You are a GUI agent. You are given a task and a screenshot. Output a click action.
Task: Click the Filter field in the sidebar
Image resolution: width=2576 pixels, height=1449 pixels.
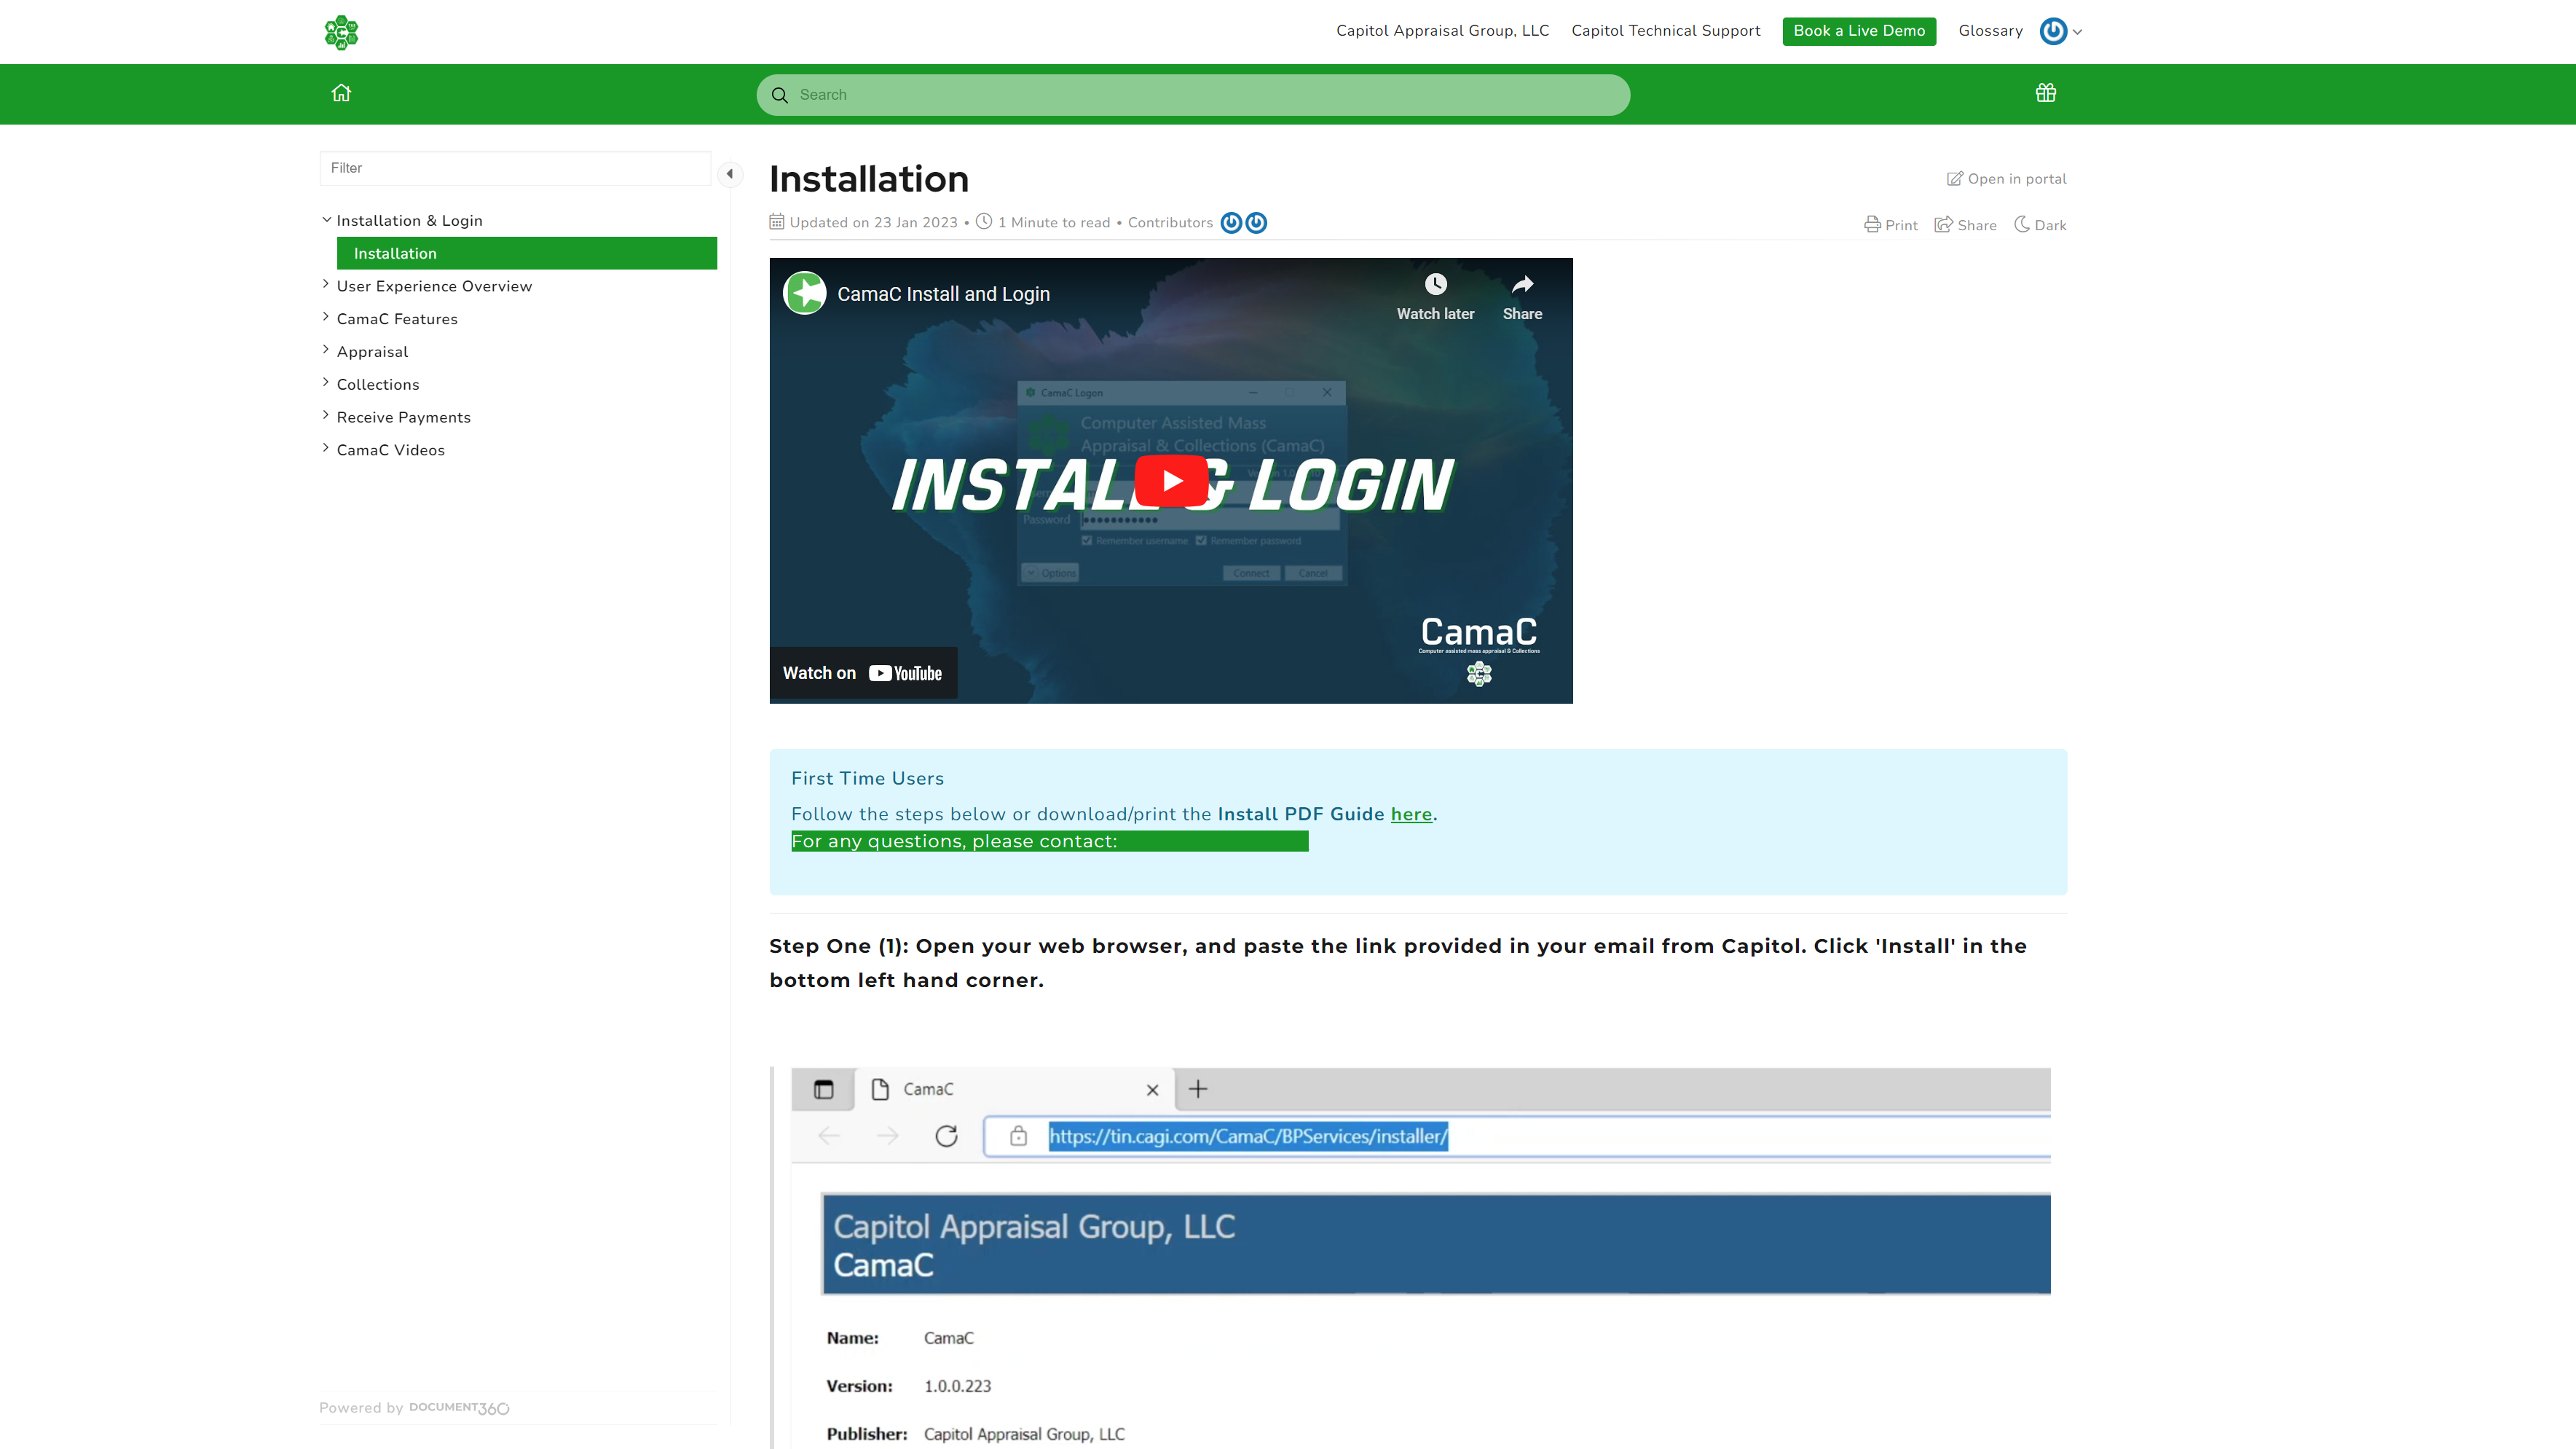[x=515, y=168]
